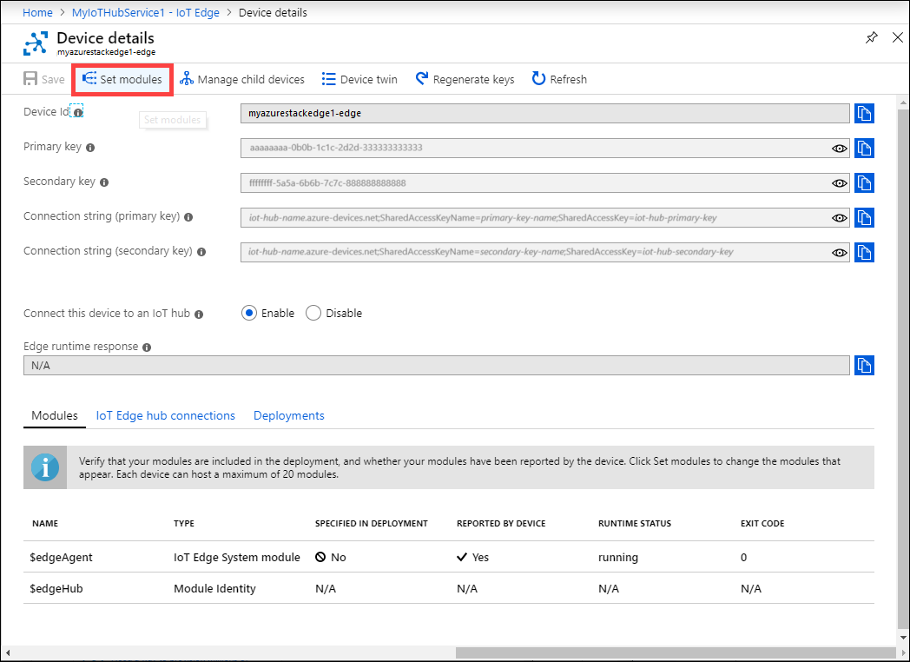Show the Secondary key with eye icon
Viewport: 910px width, 662px height.
(x=839, y=183)
